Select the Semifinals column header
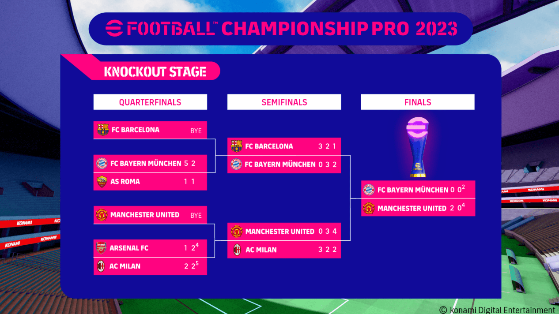Viewport: 559px width, 314px height. (284, 102)
